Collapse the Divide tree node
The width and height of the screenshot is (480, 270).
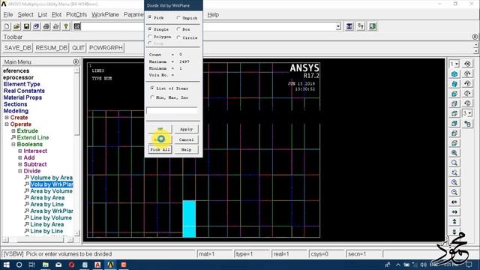point(20,171)
